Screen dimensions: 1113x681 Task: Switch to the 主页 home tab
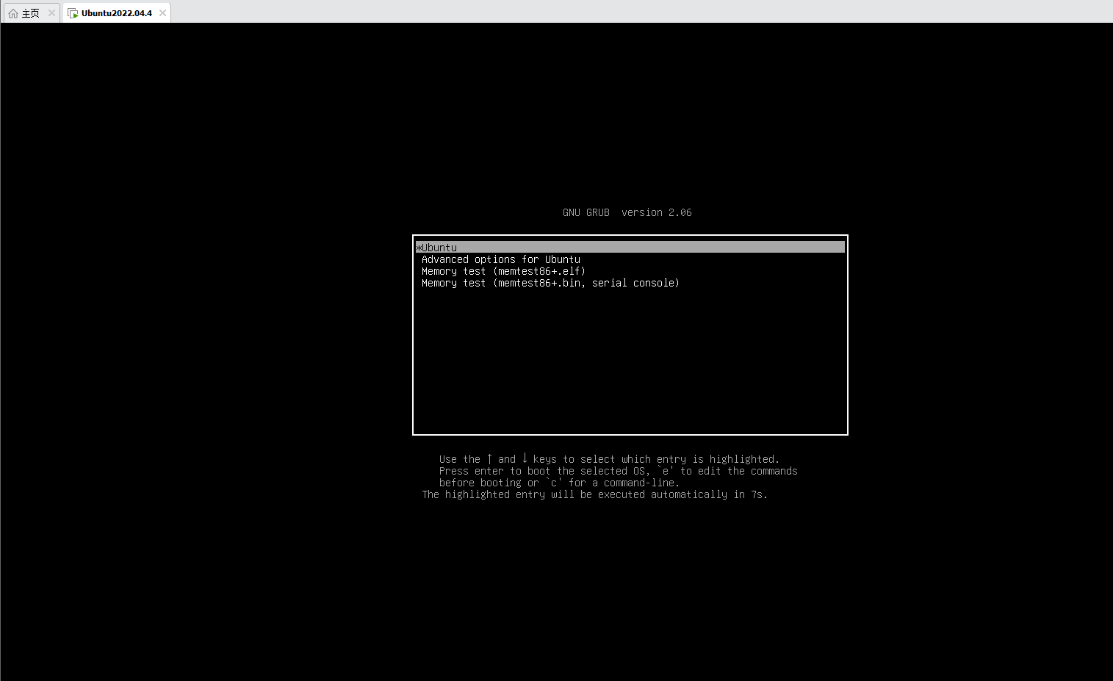[30, 13]
